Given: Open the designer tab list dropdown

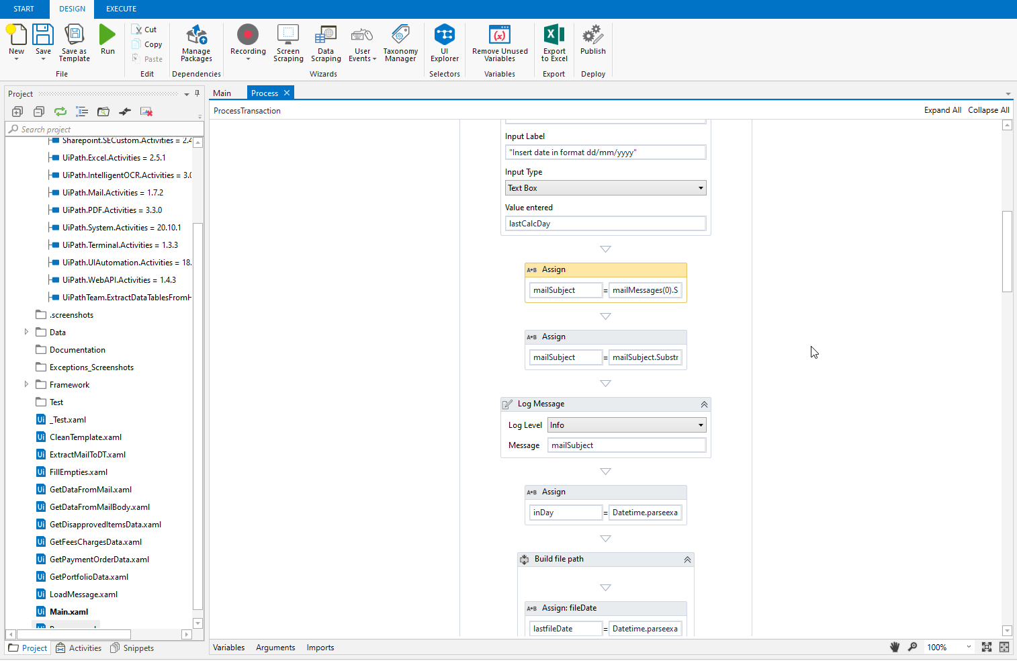Looking at the screenshot, I should 1008,94.
